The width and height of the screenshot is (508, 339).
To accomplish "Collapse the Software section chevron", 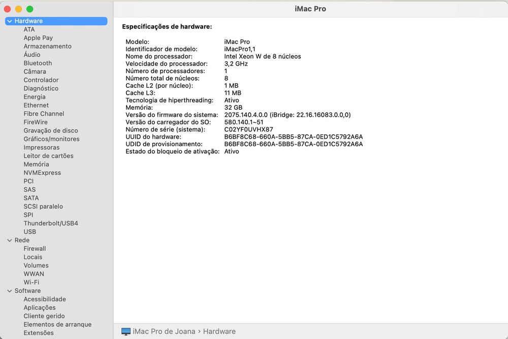I will [10, 291].
